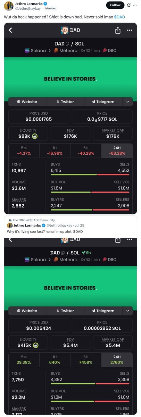This screenshot has width=141, height=417.
Task: Select the 24H tab showing -68.28%
Action: click(117, 150)
